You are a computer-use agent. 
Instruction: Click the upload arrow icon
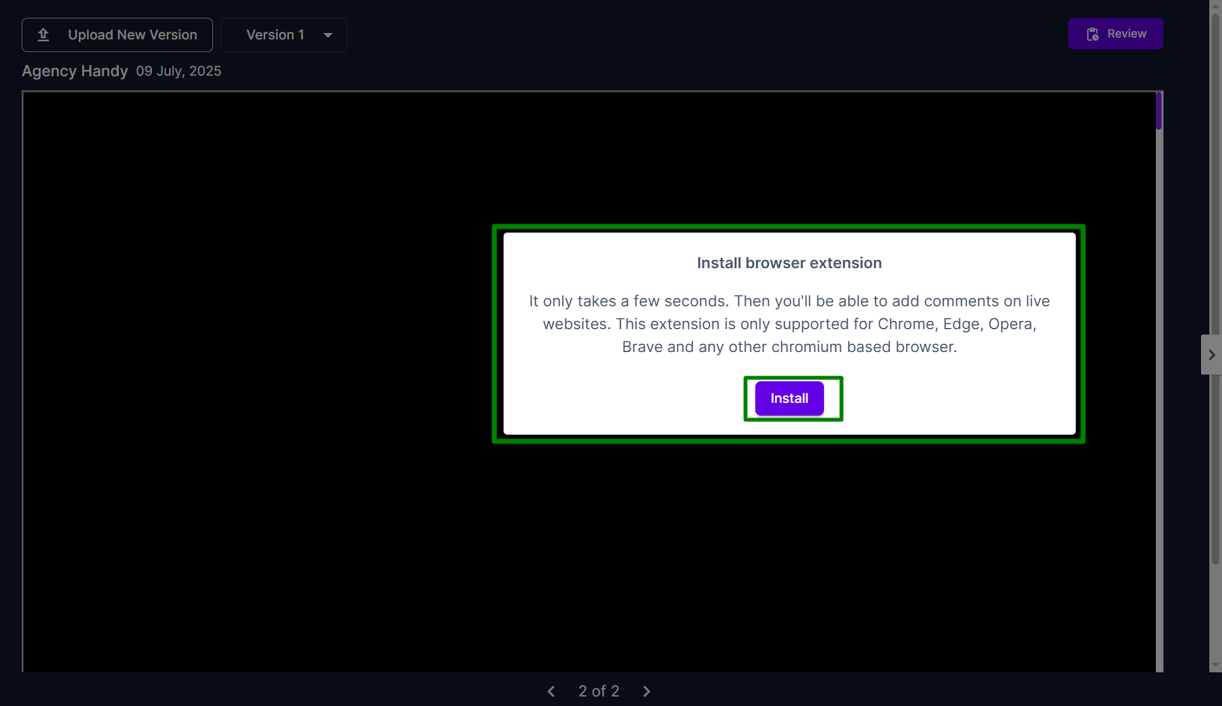click(x=43, y=35)
